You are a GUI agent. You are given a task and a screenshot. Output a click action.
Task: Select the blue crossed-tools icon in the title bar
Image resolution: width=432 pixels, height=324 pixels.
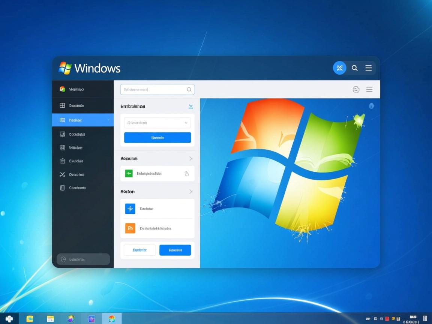(340, 68)
